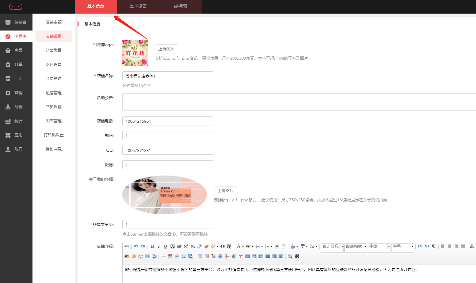Focus the 店铺电话 input field
This screenshot has height=283, width=476.
tap(168, 121)
